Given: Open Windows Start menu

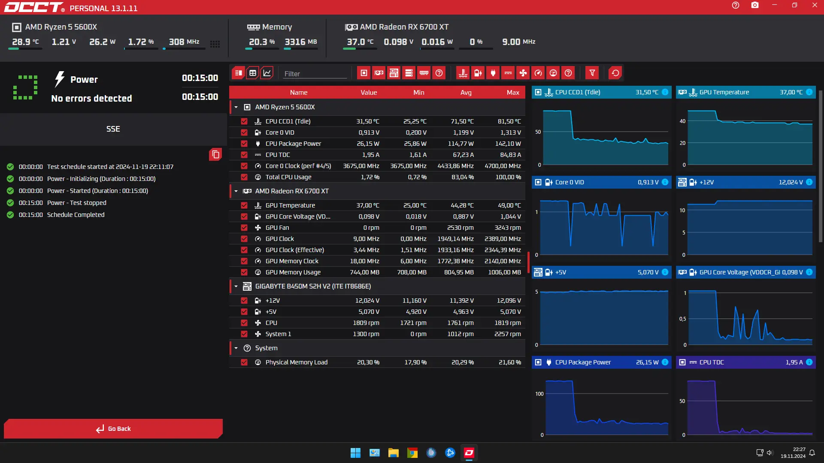Looking at the screenshot, I should pyautogui.click(x=356, y=453).
